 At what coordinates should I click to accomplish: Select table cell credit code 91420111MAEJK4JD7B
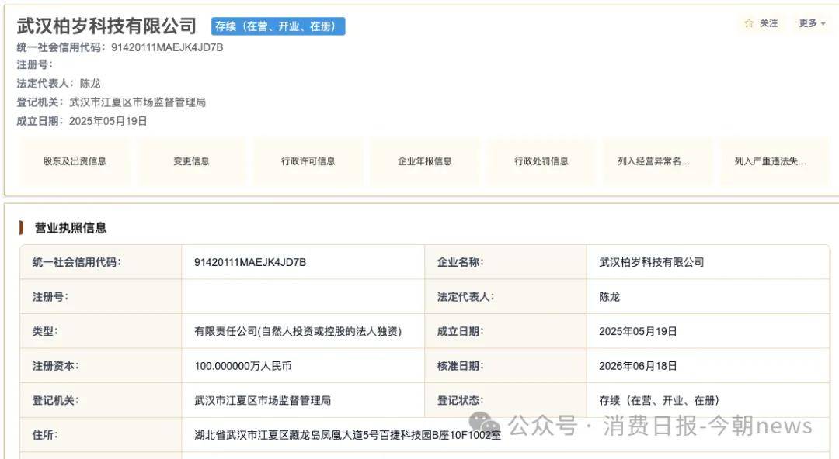[250, 262]
